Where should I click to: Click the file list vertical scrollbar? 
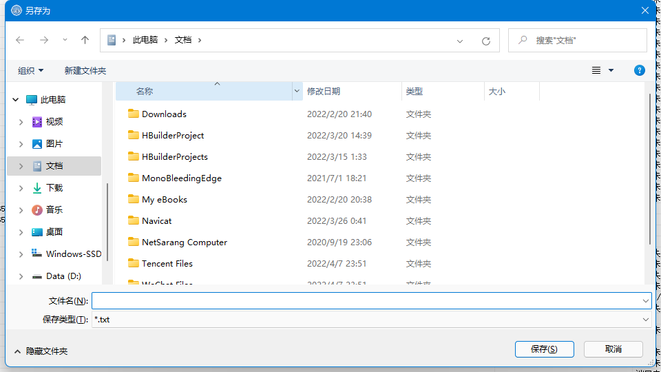(649, 169)
